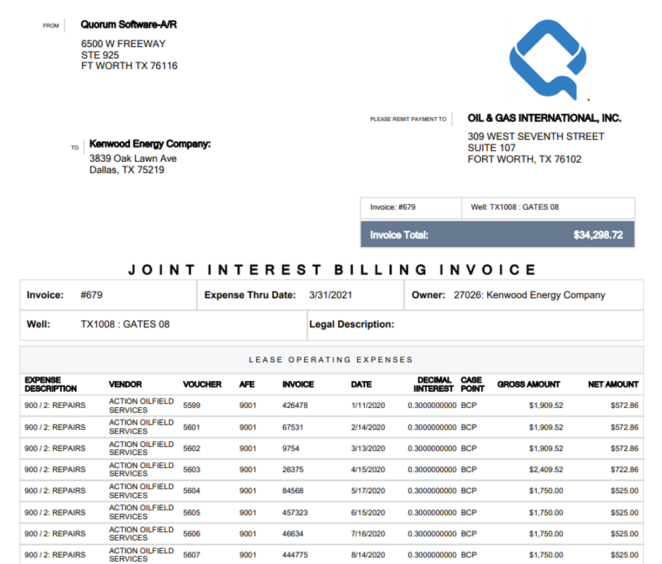Image resolution: width=662 pixels, height=564 pixels.
Task: Click the AFE column header
Action: (x=247, y=384)
